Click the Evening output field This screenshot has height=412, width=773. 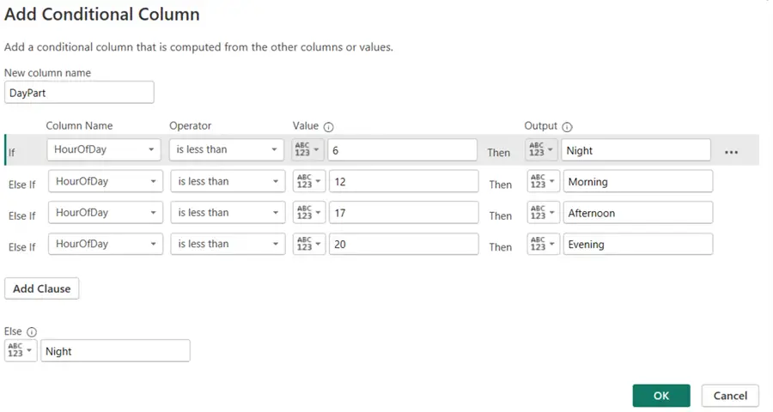click(637, 245)
